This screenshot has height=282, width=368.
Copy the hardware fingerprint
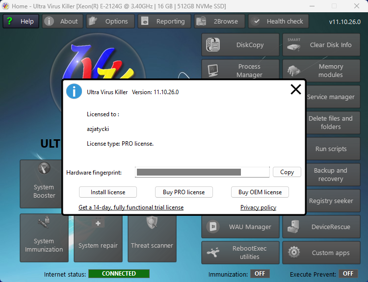click(x=287, y=172)
